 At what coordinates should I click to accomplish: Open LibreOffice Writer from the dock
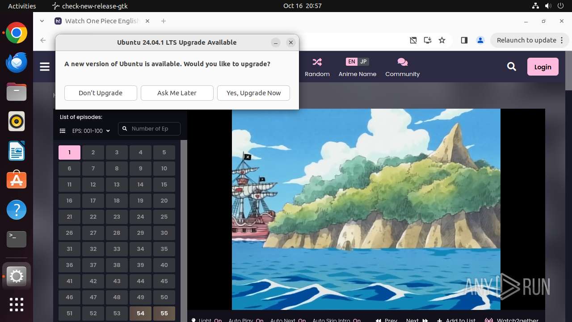click(17, 151)
